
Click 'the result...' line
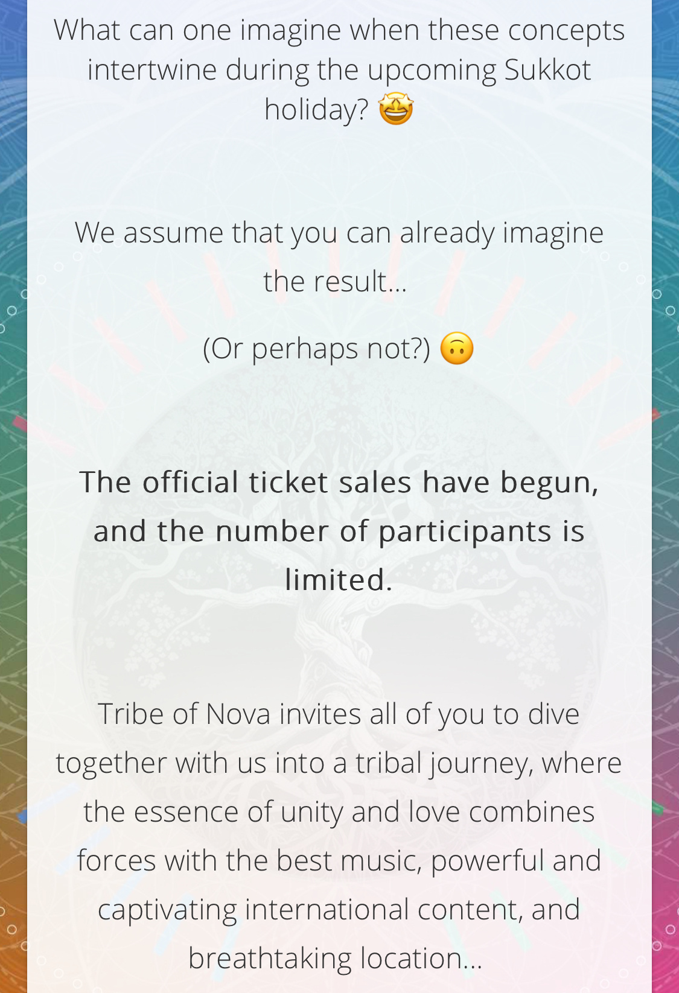click(336, 282)
